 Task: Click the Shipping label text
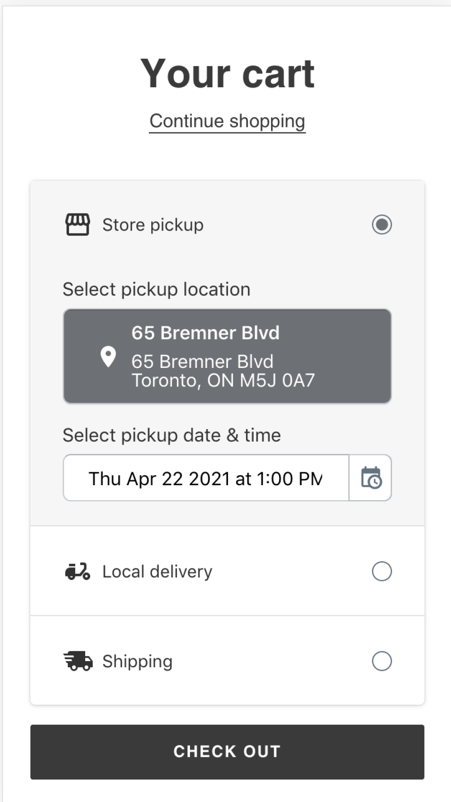coord(137,662)
